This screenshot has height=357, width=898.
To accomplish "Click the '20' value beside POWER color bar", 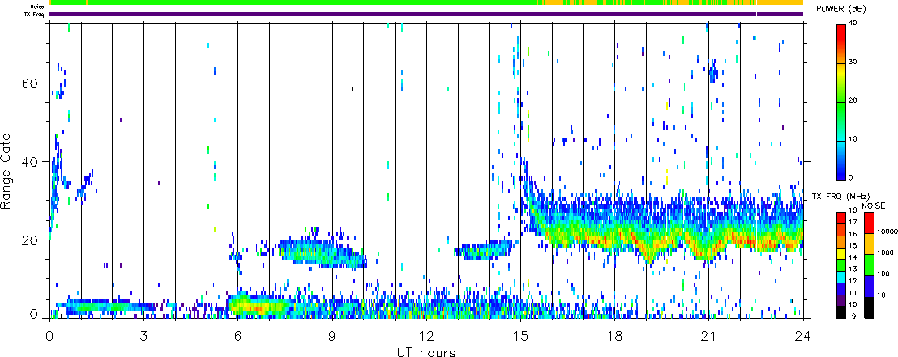I will click(x=853, y=100).
